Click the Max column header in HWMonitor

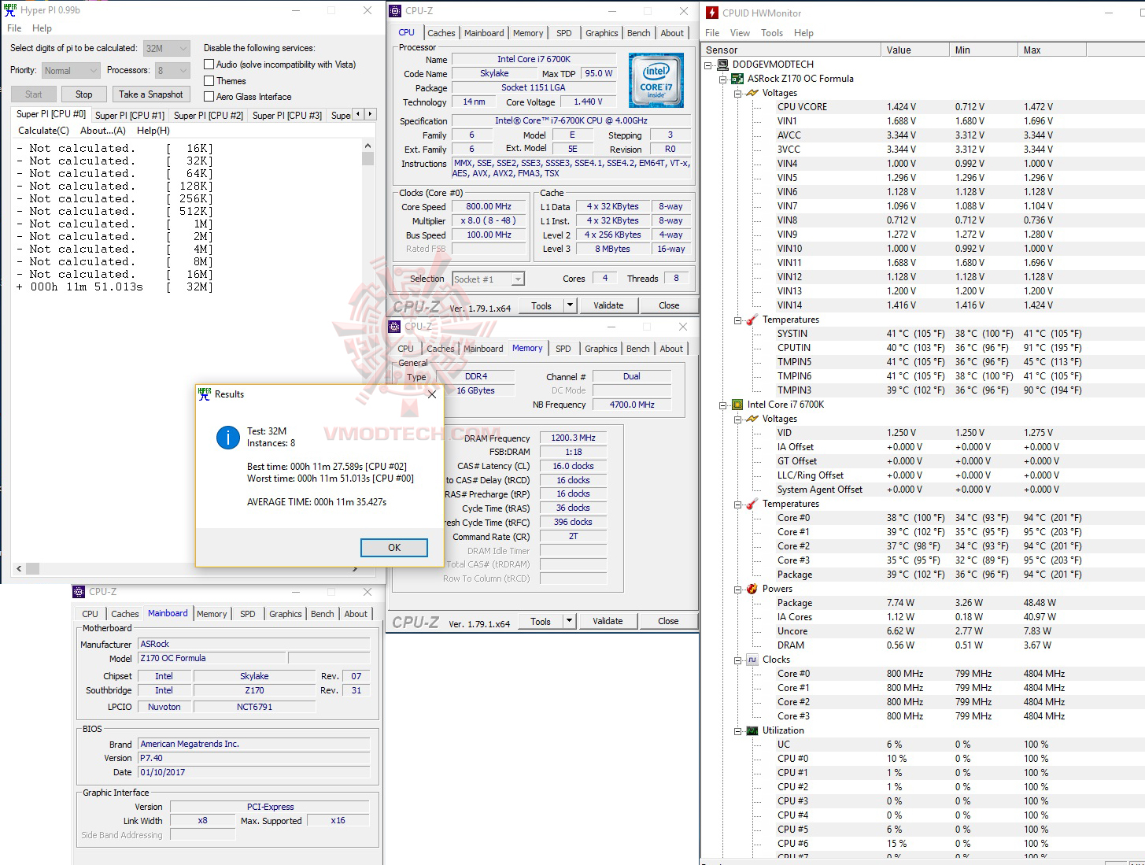pos(1052,50)
